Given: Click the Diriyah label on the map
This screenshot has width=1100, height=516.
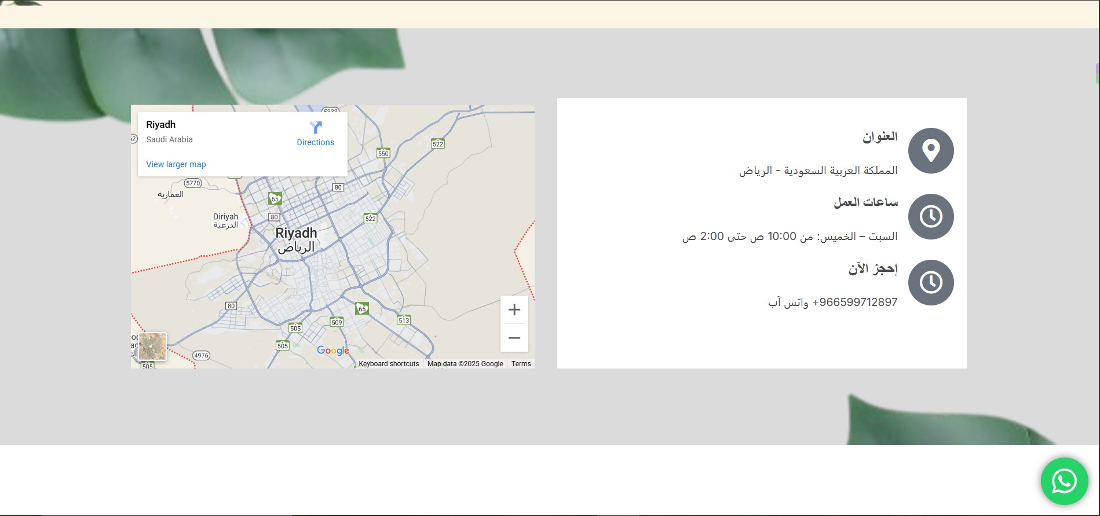Looking at the screenshot, I should pos(225,217).
